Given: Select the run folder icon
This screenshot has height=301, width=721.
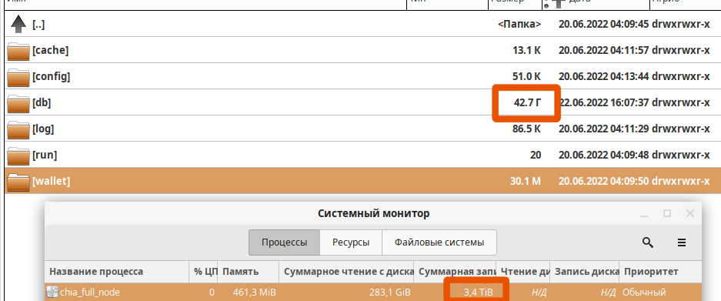Looking at the screenshot, I should click(x=18, y=156).
